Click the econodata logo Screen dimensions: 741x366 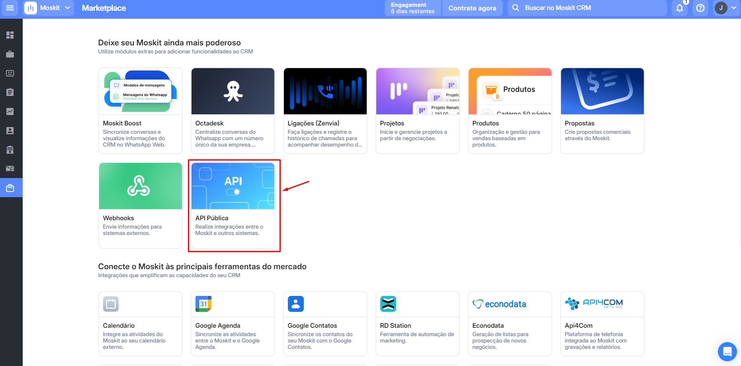(499, 304)
